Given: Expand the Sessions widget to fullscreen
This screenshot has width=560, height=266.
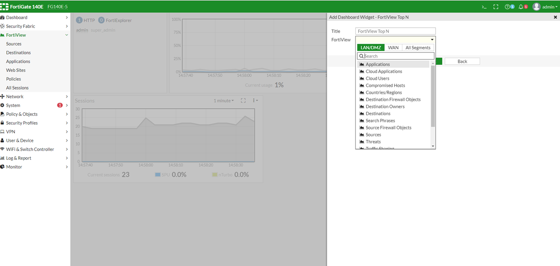Looking at the screenshot, I should coord(243,101).
